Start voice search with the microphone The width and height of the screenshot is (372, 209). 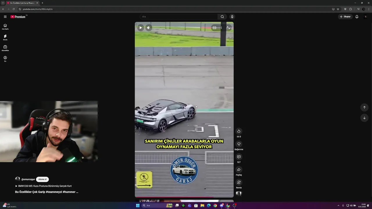click(x=232, y=17)
